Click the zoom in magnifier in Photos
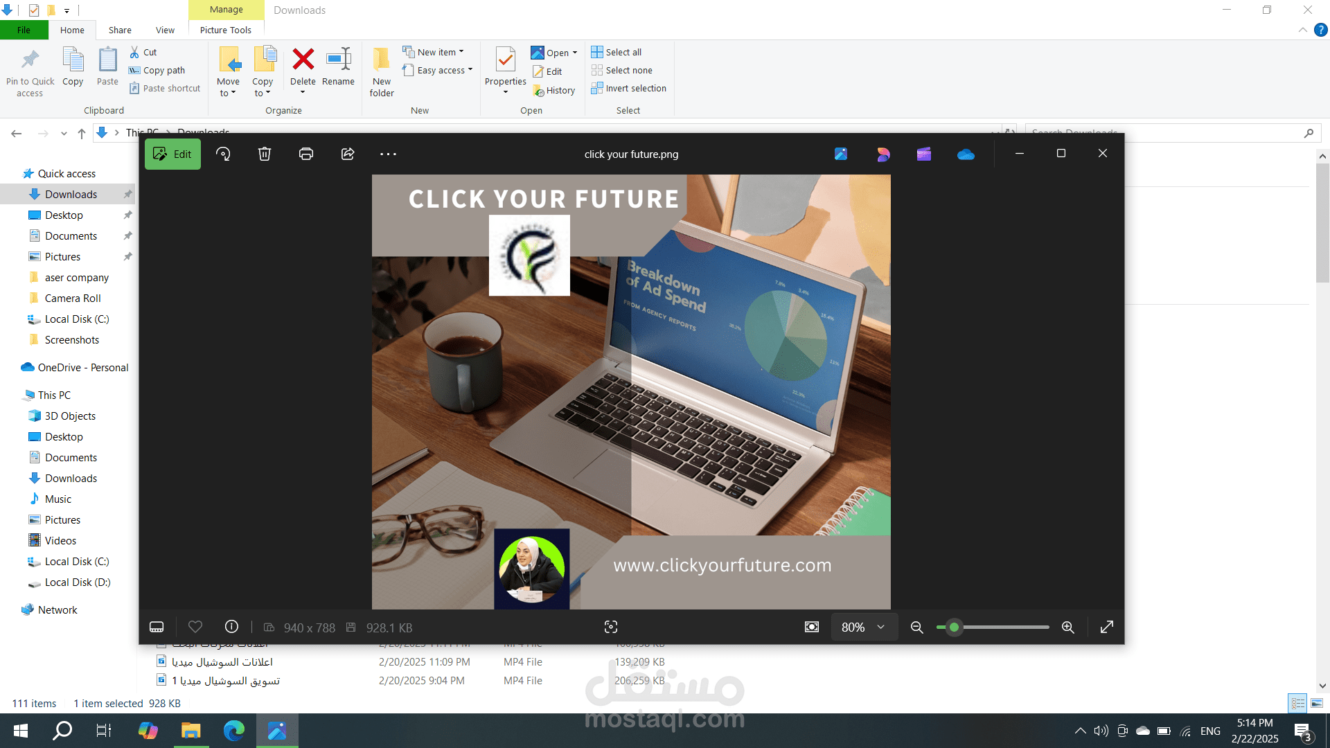1330x748 pixels. point(1068,627)
